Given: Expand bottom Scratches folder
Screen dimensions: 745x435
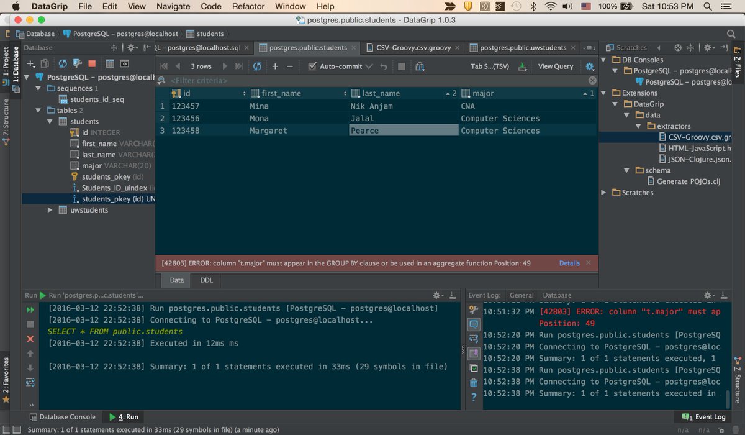Looking at the screenshot, I should pyautogui.click(x=605, y=193).
